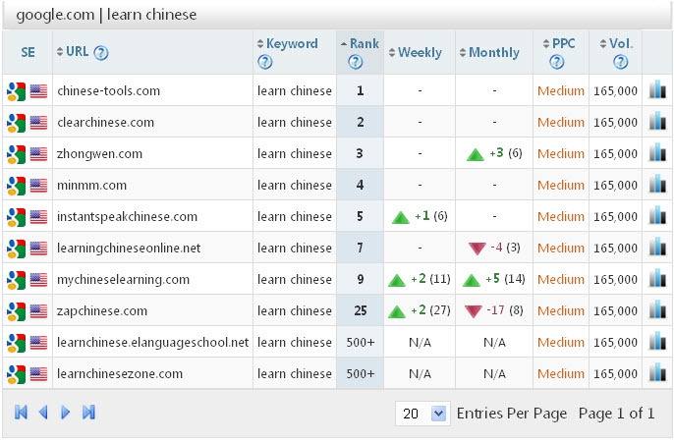Go to the first page arrow

pos(21,413)
